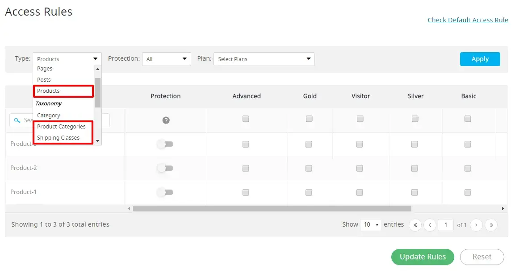Go to next page of entries
Image resolution: width=515 pixels, height=273 pixels.
pyautogui.click(x=476, y=225)
